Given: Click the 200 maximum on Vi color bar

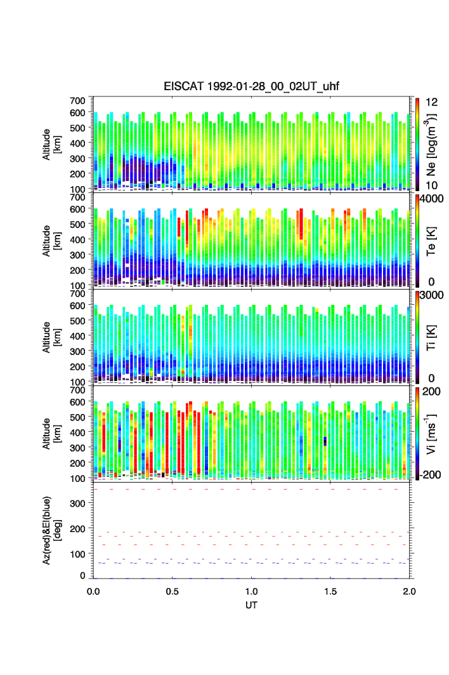Looking at the screenshot, I should (x=431, y=391).
